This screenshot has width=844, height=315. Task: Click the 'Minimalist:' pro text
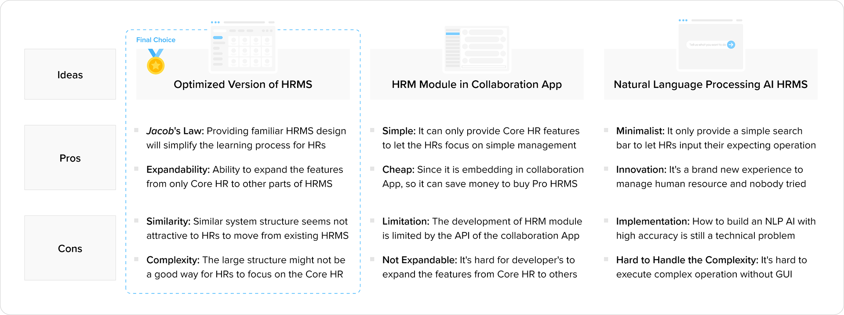click(640, 131)
